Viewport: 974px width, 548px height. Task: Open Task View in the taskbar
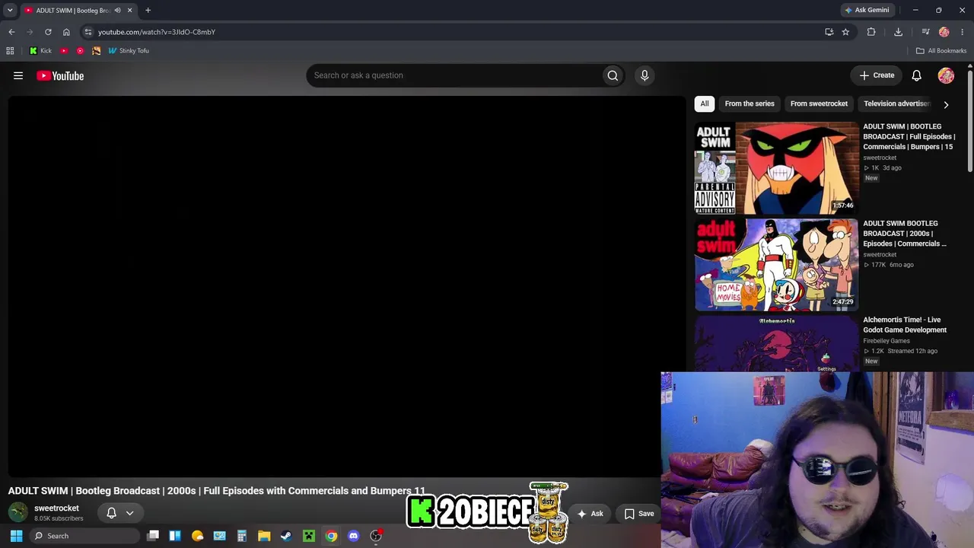click(x=153, y=536)
